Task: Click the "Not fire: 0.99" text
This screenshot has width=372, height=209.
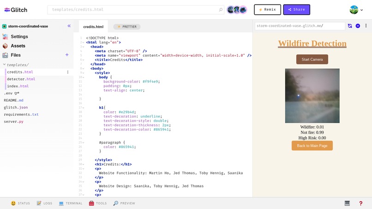Action: [312, 132]
